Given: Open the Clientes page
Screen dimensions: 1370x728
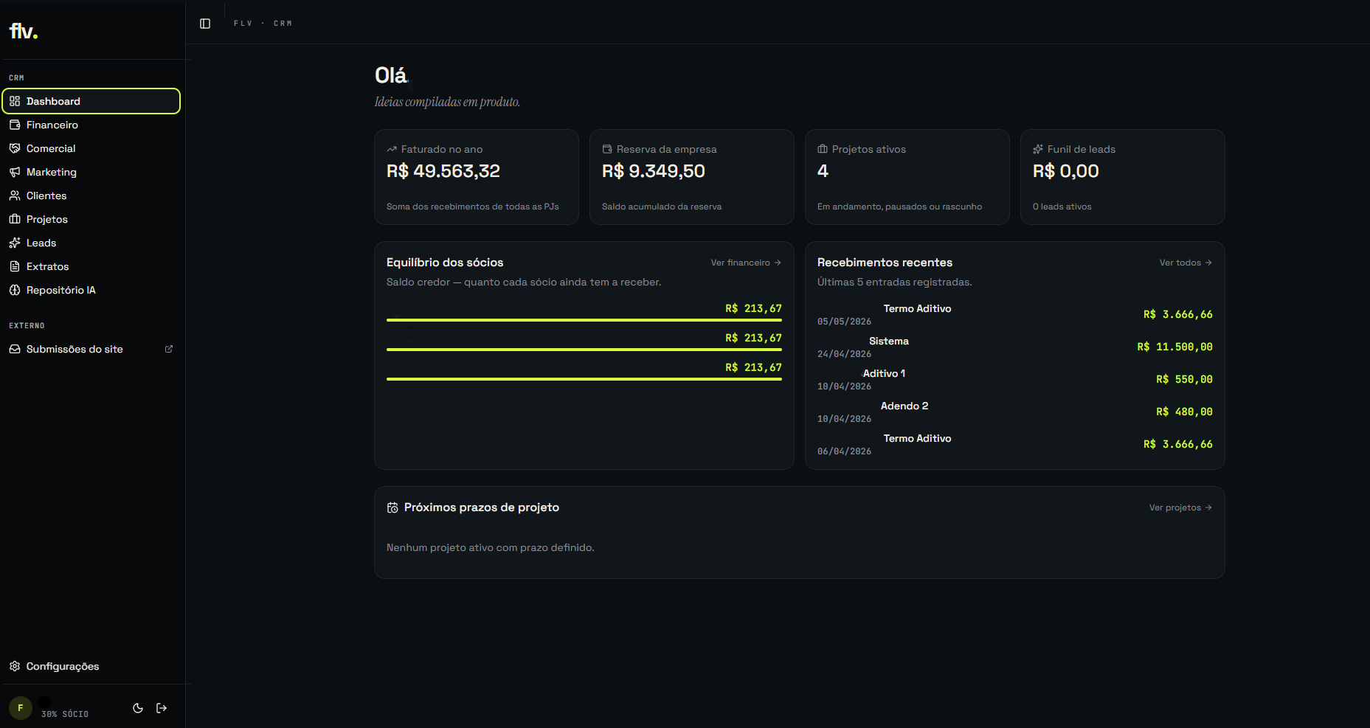Looking at the screenshot, I should pyautogui.click(x=91, y=195).
